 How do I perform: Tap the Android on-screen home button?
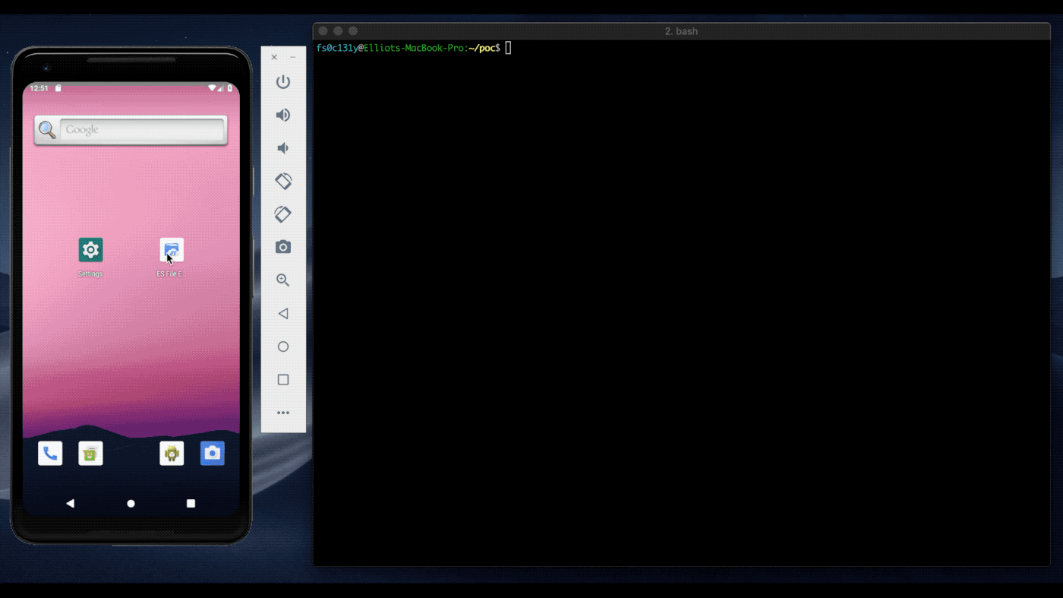click(x=131, y=503)
